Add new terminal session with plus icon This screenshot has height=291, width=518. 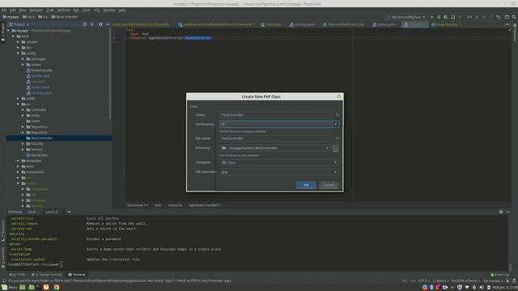(x=69, y=212)
